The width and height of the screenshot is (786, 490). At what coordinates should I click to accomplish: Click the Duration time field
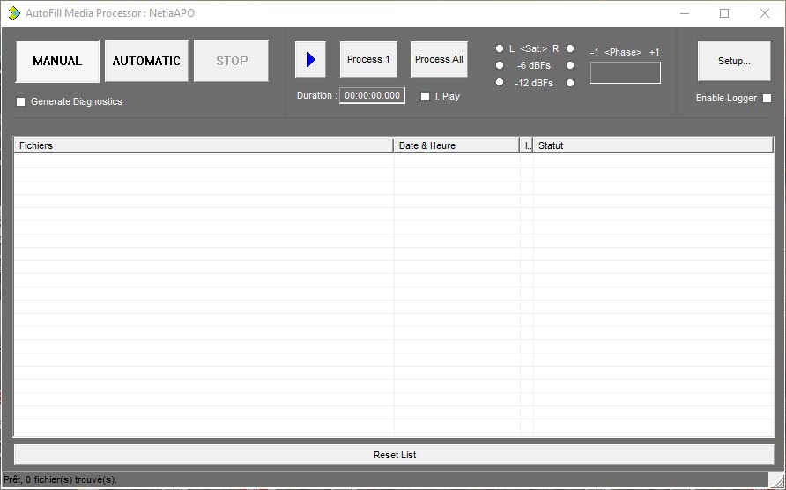click(x=372, y=96)
